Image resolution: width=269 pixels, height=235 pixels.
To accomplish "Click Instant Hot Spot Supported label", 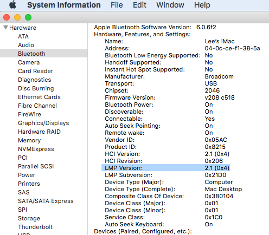I will 145,69.
